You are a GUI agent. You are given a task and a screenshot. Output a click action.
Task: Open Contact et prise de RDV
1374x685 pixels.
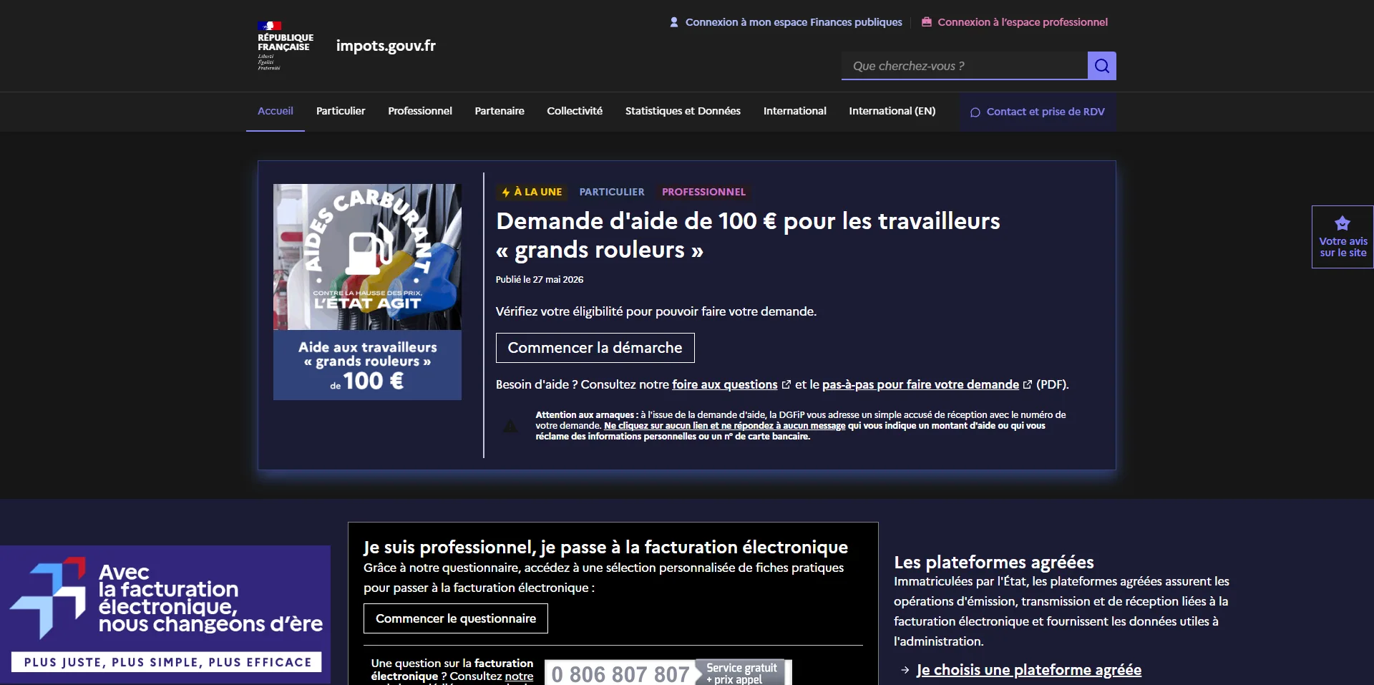(1038, 112)
